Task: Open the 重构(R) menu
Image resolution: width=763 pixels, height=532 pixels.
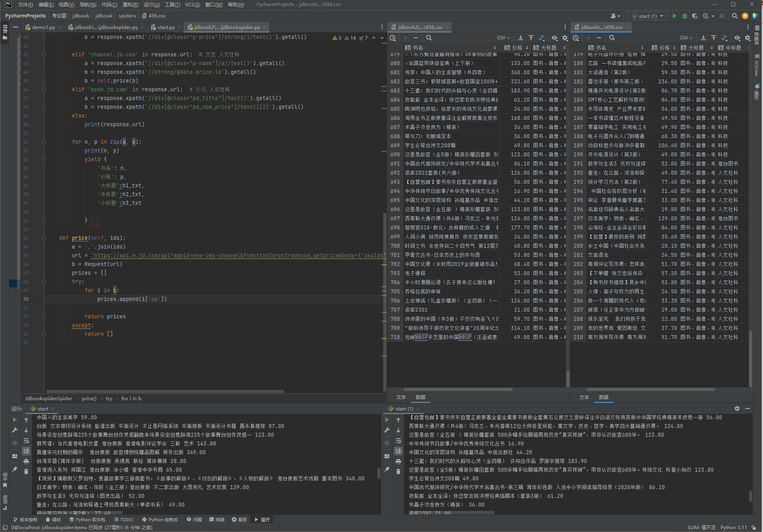Action: click(130, 5)
